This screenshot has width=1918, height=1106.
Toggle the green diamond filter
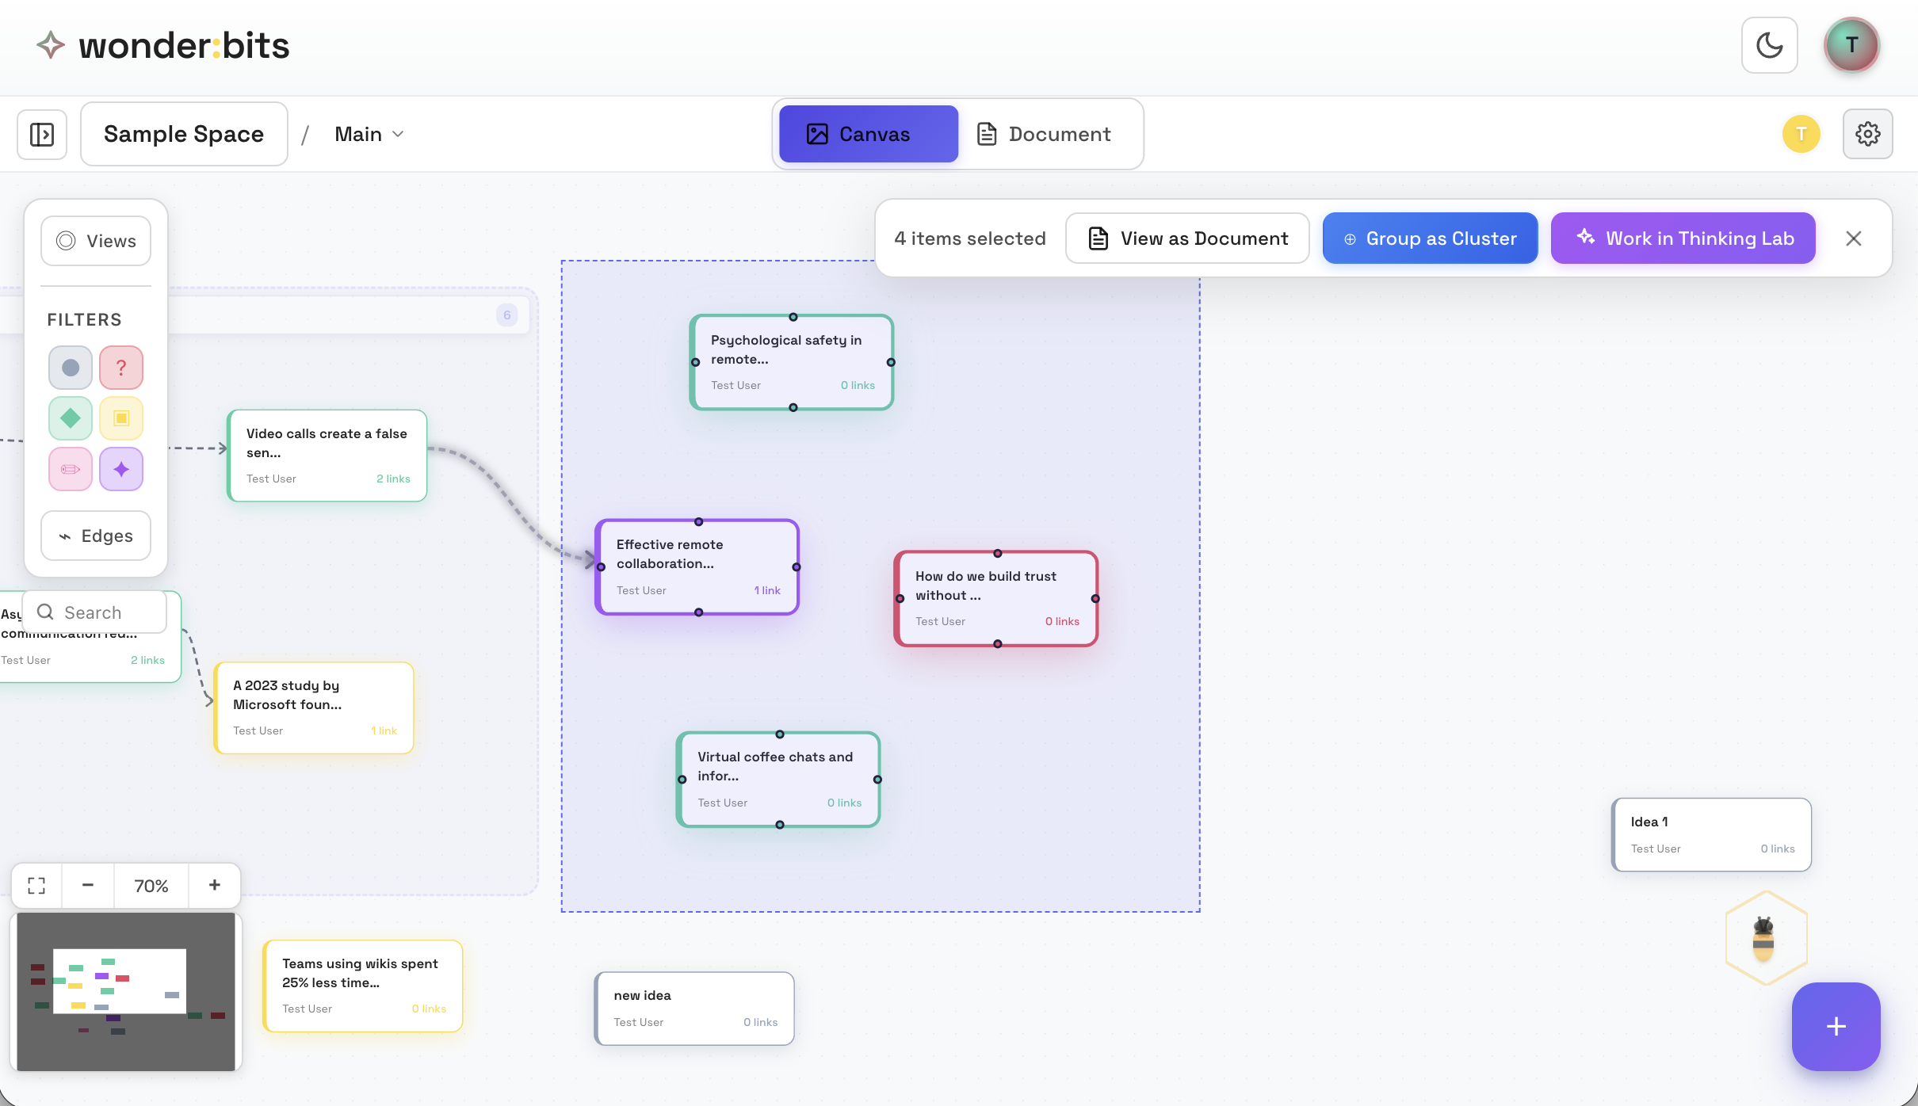click(x=70, y=418)
